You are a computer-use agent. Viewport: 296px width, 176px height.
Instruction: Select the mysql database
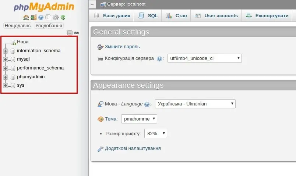[24, 60]
